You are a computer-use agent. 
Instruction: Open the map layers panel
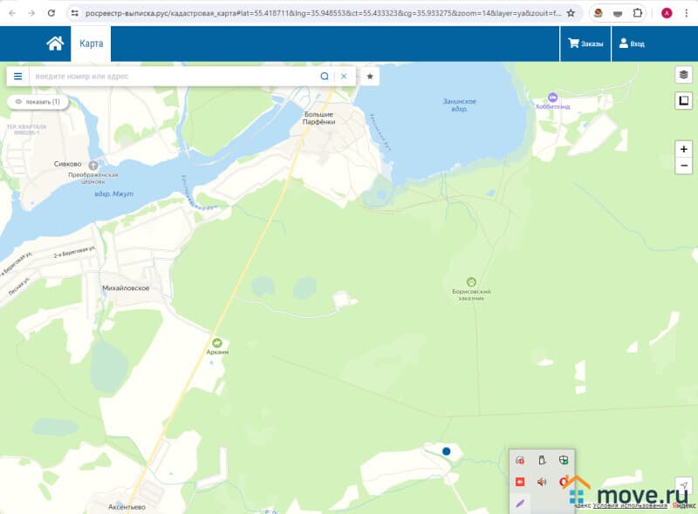tap(684, 75)
